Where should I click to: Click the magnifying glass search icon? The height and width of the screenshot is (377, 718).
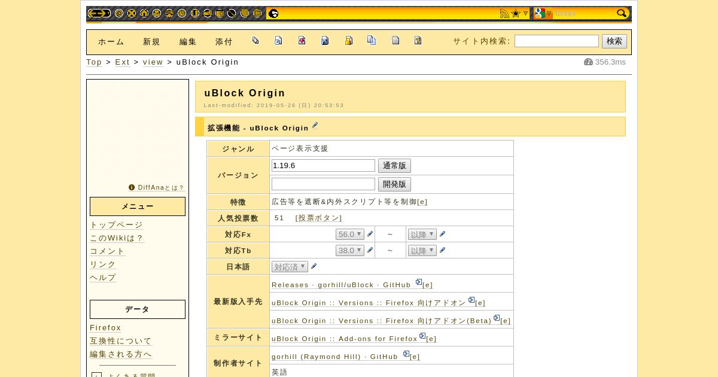click(622, 13)
